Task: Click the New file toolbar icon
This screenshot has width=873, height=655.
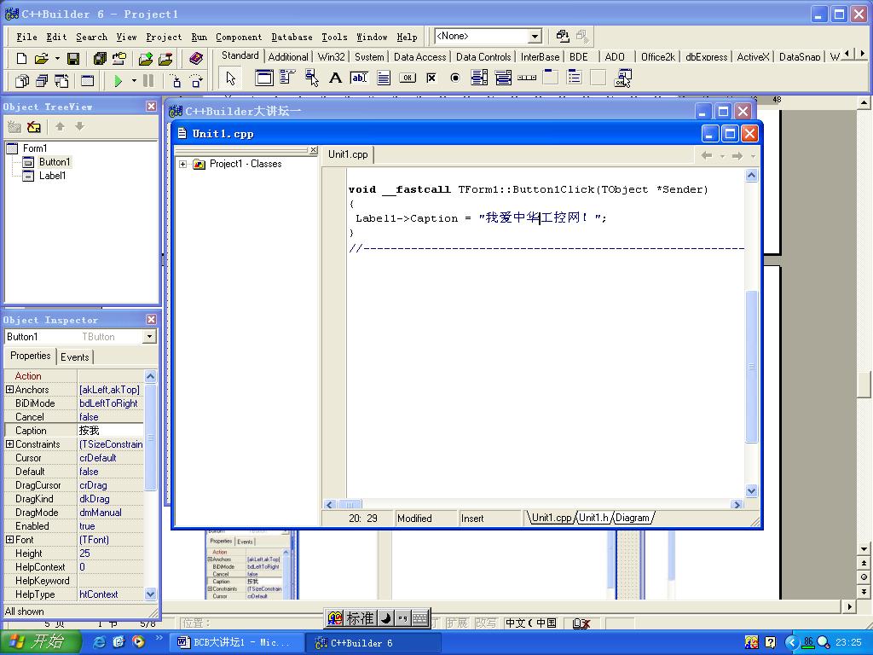Action: coord(21,58)
